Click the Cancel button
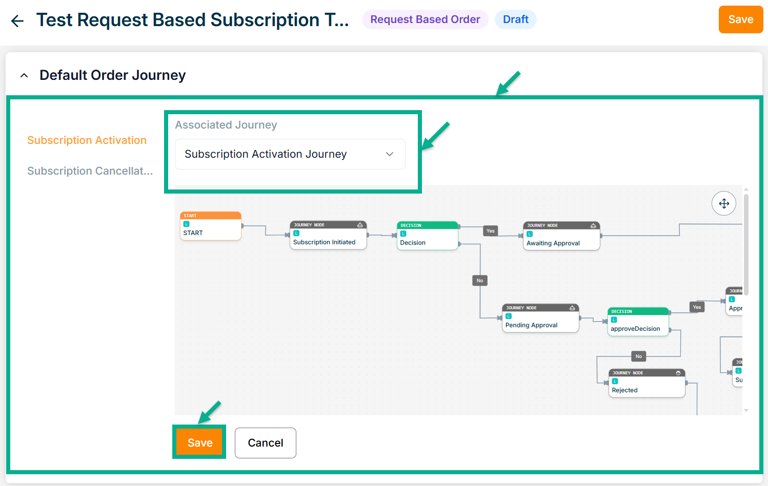Image resolution: width=768 pixels, height=486 pixels. tap(265, 443)
